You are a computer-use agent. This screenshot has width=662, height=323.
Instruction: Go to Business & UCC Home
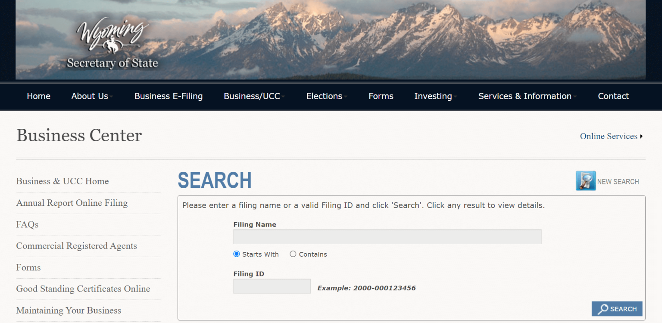click(x=62, y=181)
